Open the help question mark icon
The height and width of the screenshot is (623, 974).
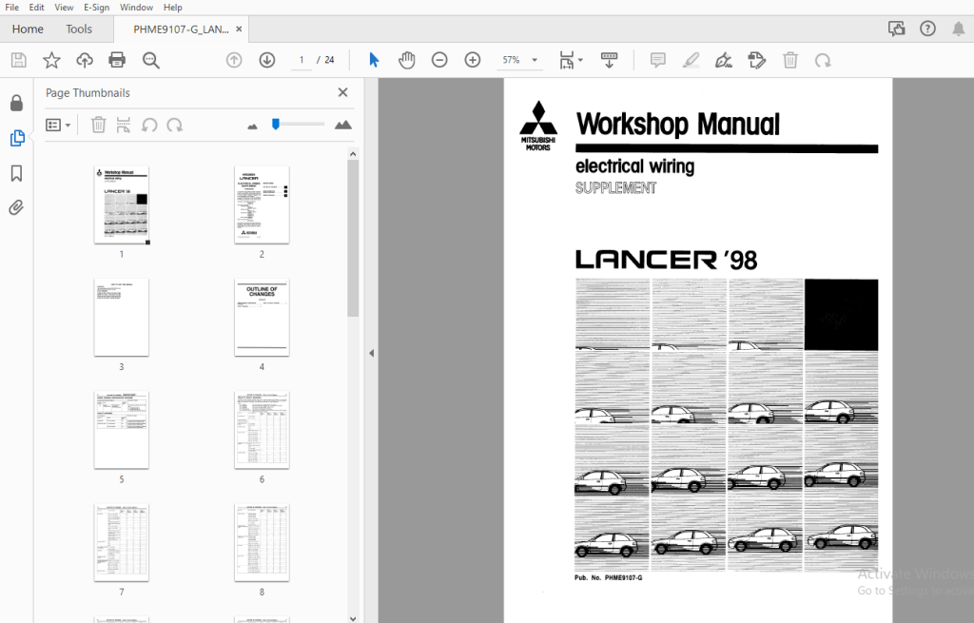(x=927, y=29)
